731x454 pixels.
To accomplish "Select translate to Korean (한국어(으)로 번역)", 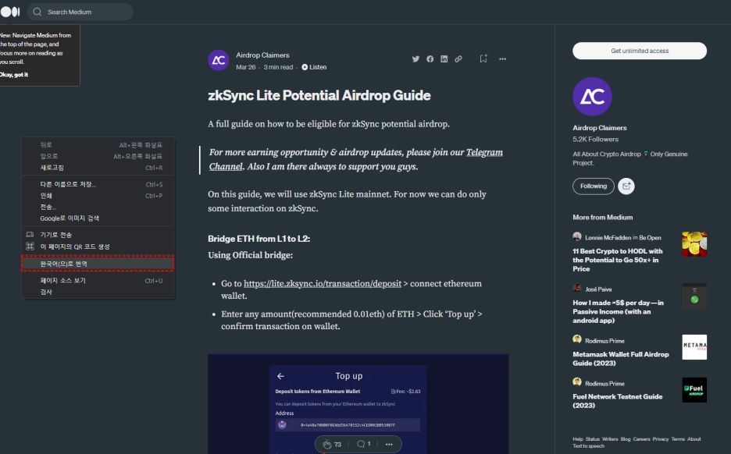I will (98, 264).
